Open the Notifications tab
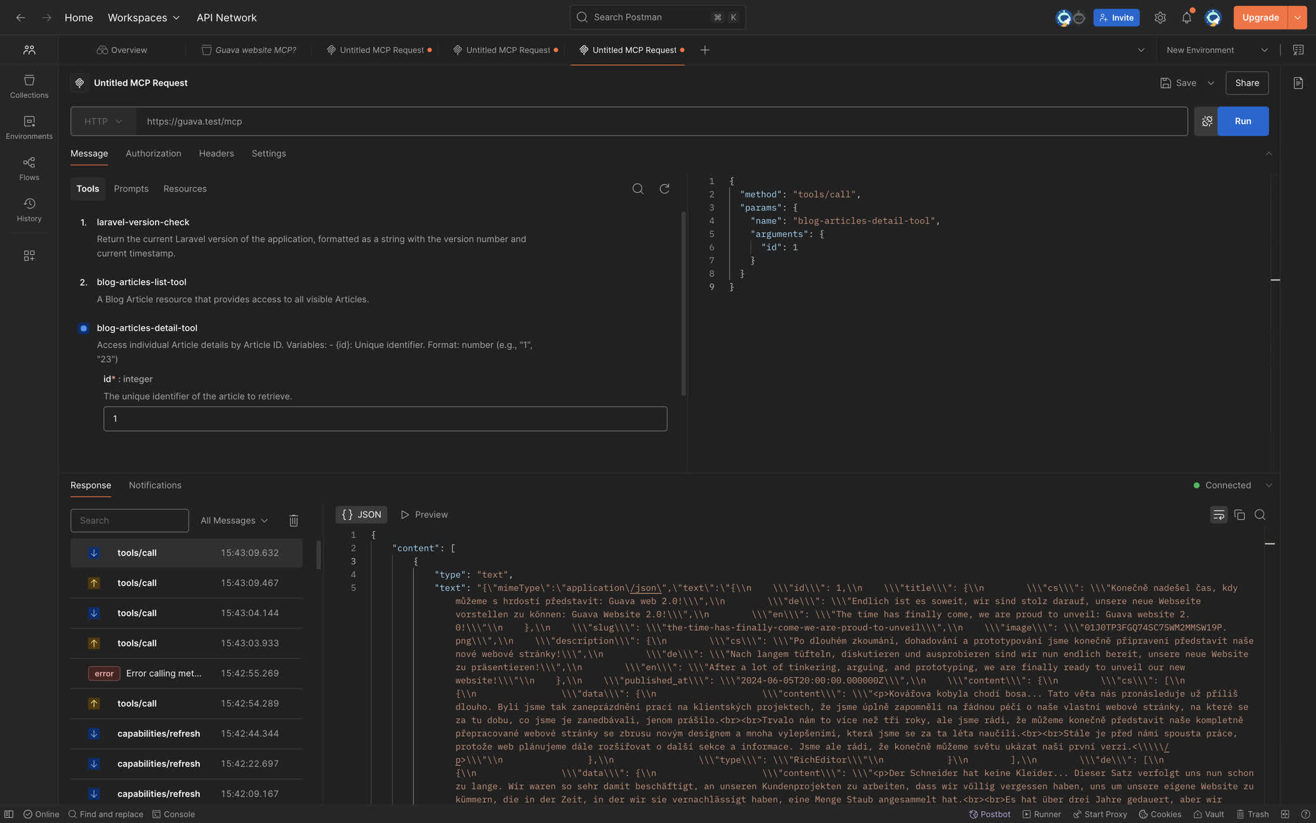This screenshot has height=823, width=1316. [155, 485]
